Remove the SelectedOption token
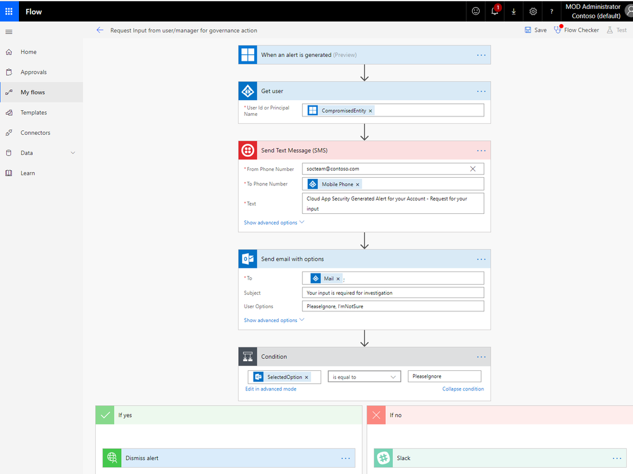 (307, 377)
